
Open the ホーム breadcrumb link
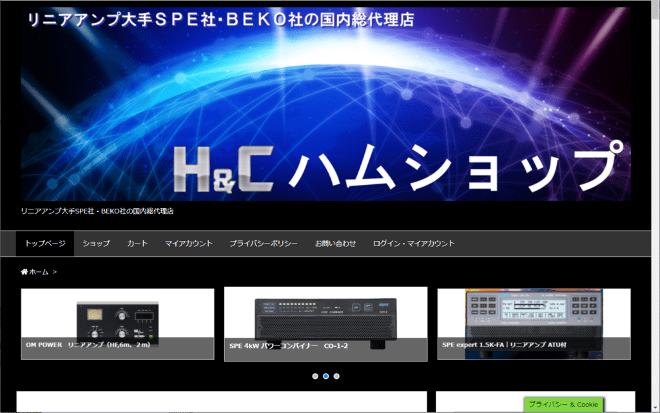(39, 272)
